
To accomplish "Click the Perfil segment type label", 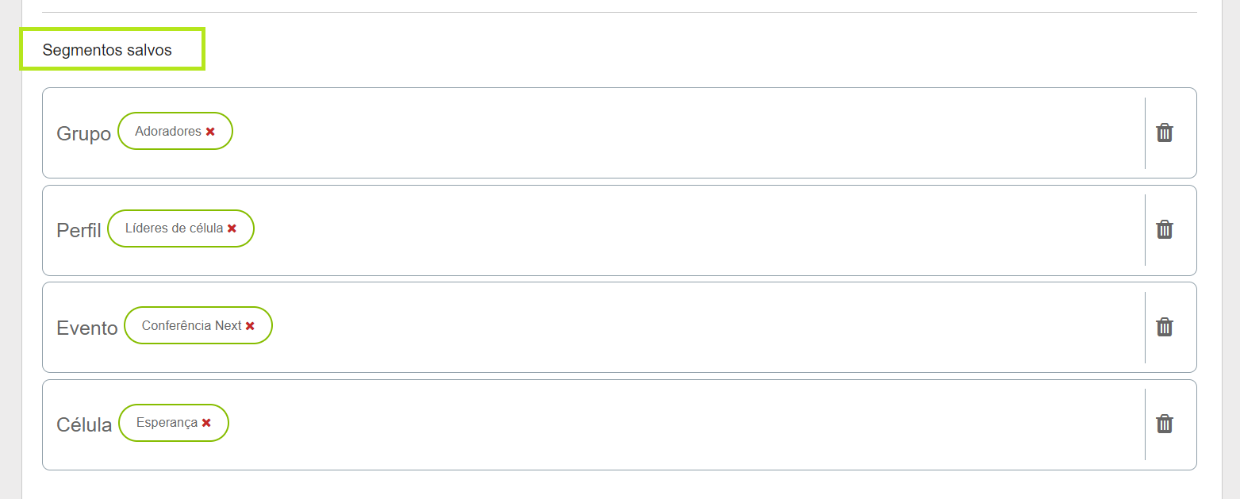I will click(79, 230).
